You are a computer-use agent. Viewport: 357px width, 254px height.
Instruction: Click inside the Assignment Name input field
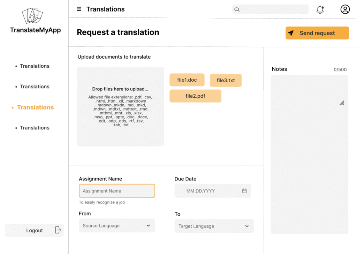[117, 191]
